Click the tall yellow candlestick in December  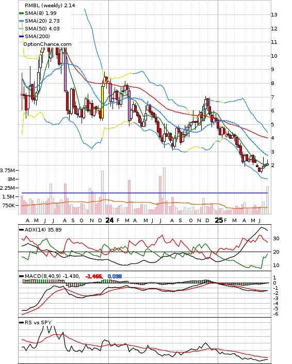(x=102, y=102)
